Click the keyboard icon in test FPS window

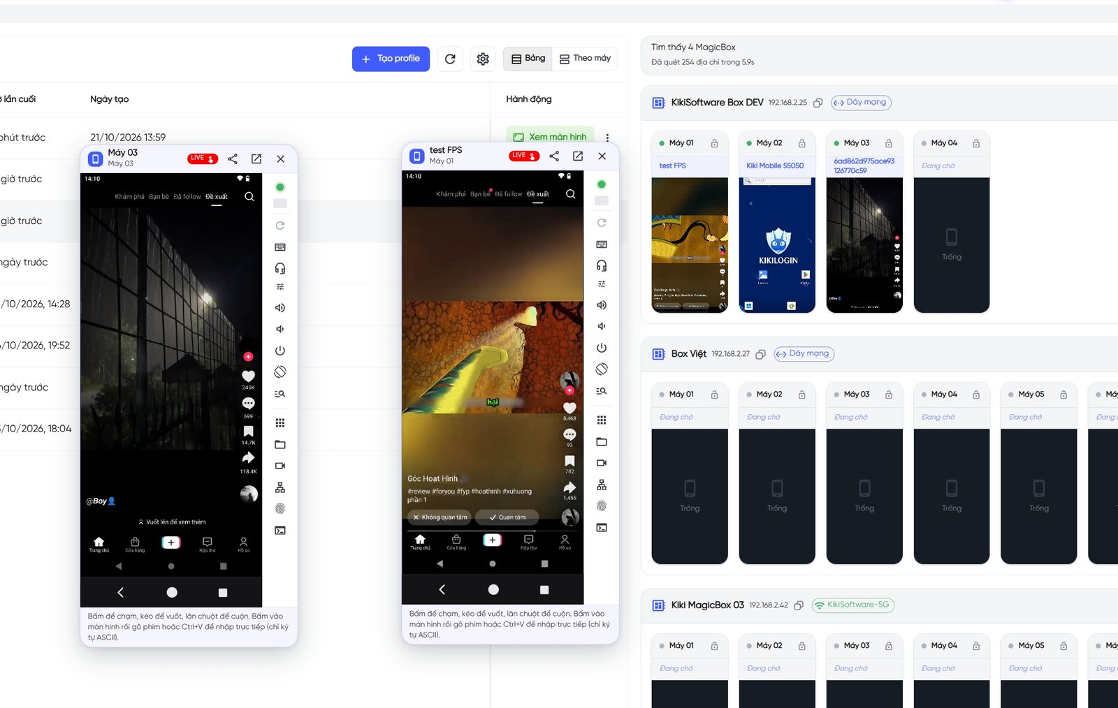[602, 244]
